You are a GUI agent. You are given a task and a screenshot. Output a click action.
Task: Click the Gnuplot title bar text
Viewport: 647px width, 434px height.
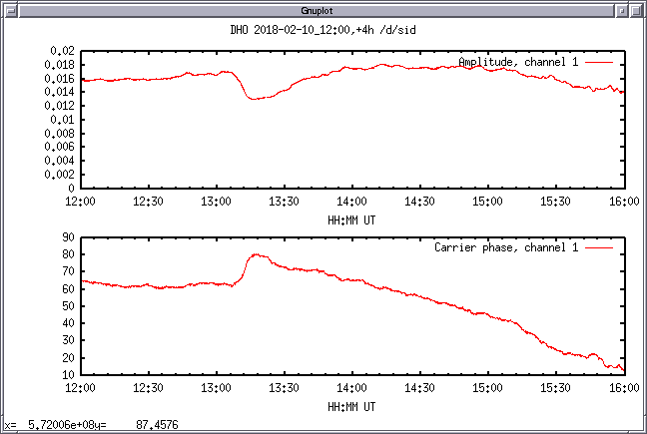[323, 9]
